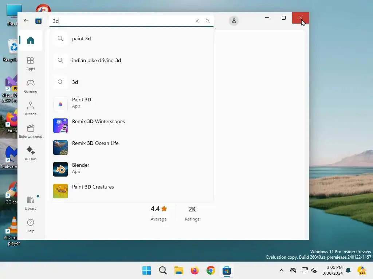373x279 pixels.
Task: Open the Windows Start menu
Action: pos(146,270)
